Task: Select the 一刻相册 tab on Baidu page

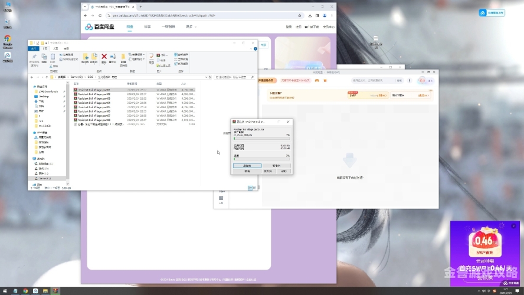Action: pyautogui.click(x=168, y=27)
